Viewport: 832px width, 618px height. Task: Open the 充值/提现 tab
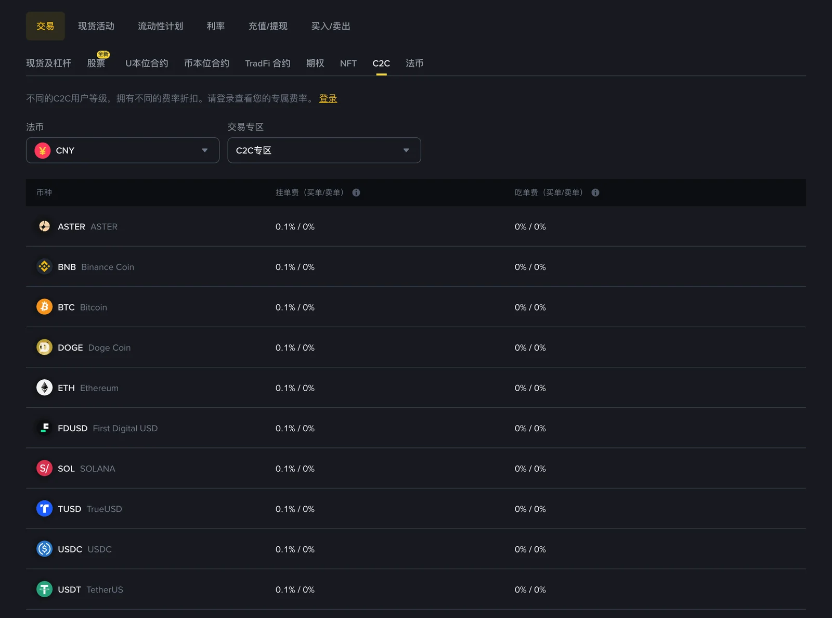pos(268,26)
